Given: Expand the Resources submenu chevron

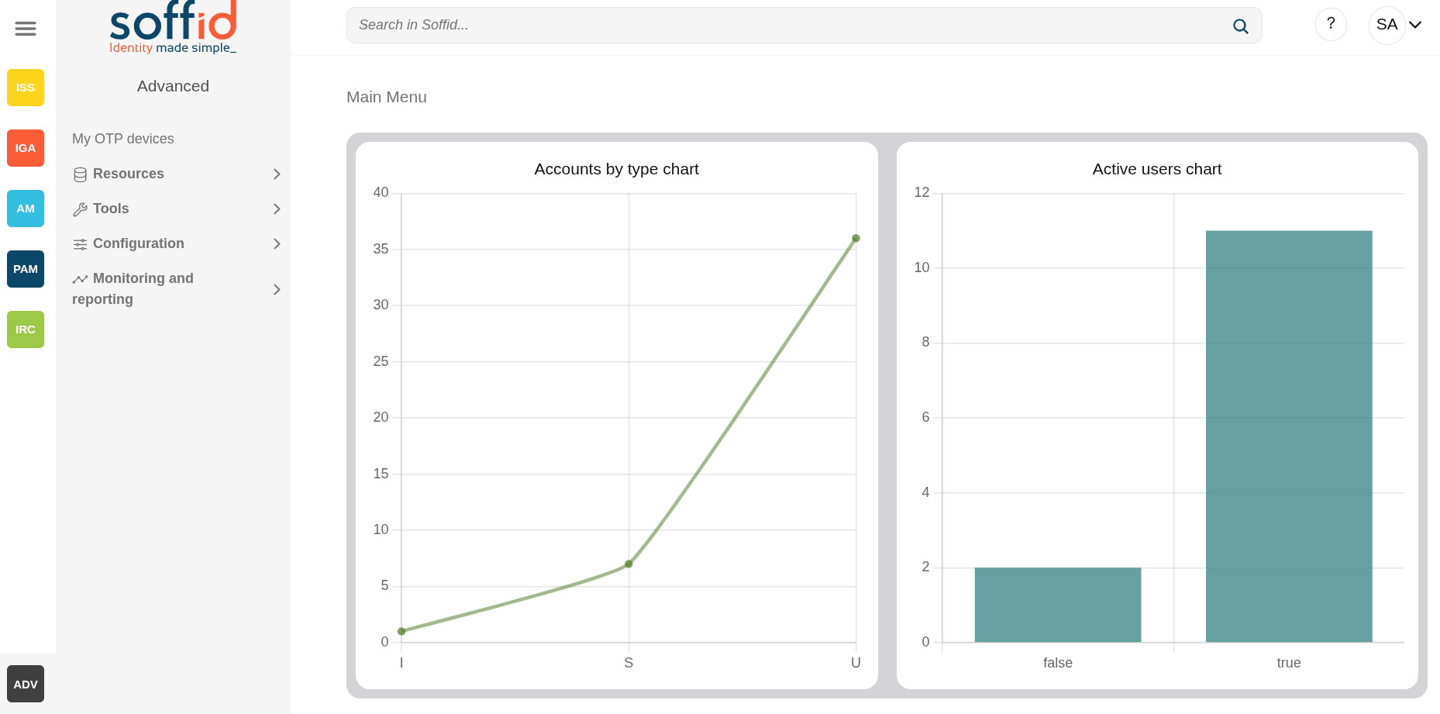Looking at the screenshot, I should [x=277, y=174].
